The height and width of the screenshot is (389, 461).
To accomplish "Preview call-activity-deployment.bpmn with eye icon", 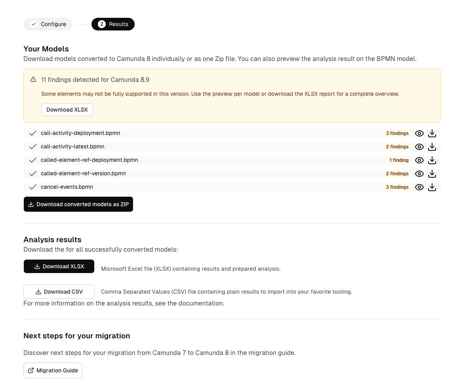I will 419,133.
